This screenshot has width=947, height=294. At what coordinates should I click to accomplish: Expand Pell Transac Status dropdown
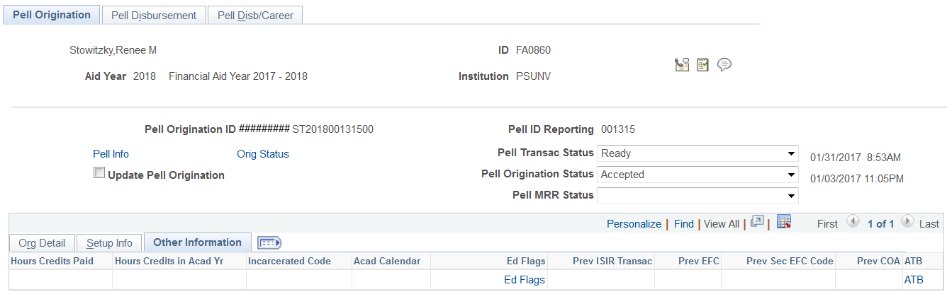(697, 153)
